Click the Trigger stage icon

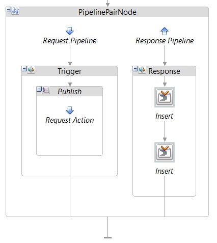pos(31,70)
